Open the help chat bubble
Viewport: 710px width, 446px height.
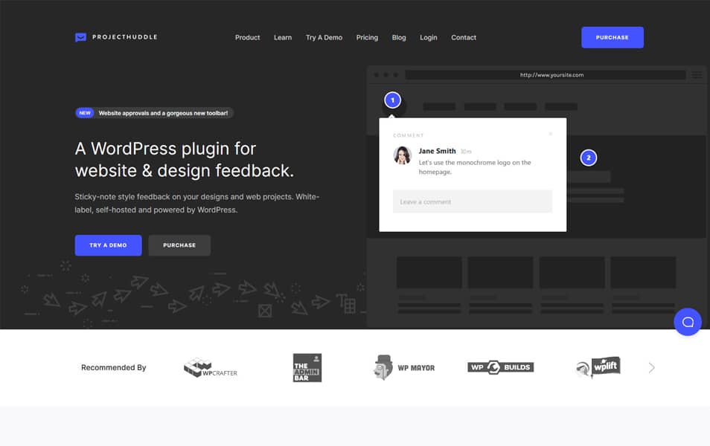tap(687, 321)
